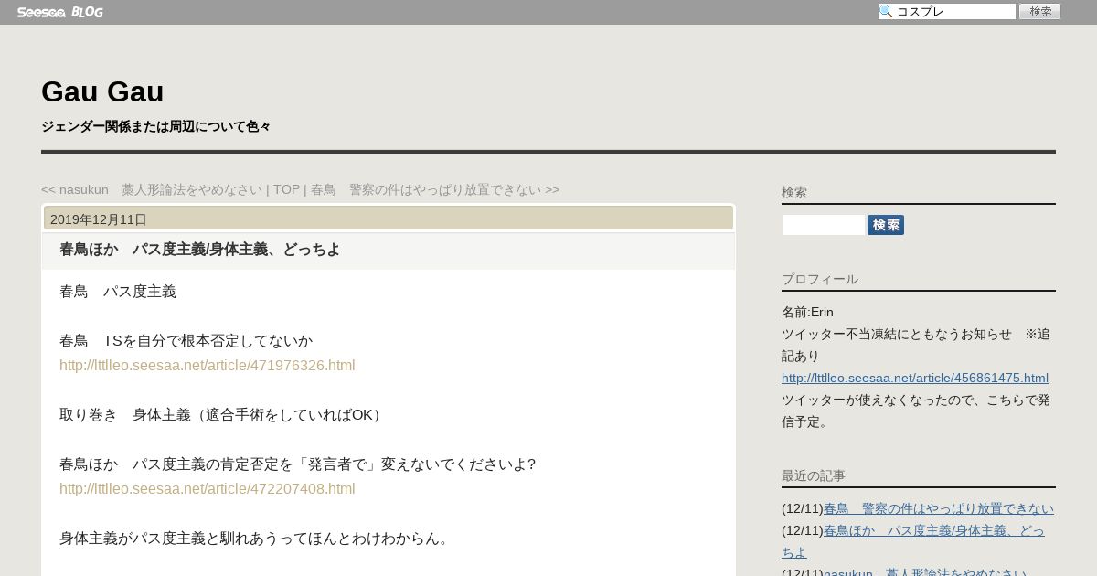Select the blog subtitle ジェンダー関係または周辺について色々
1097x576 pixels.
[156, 126]
